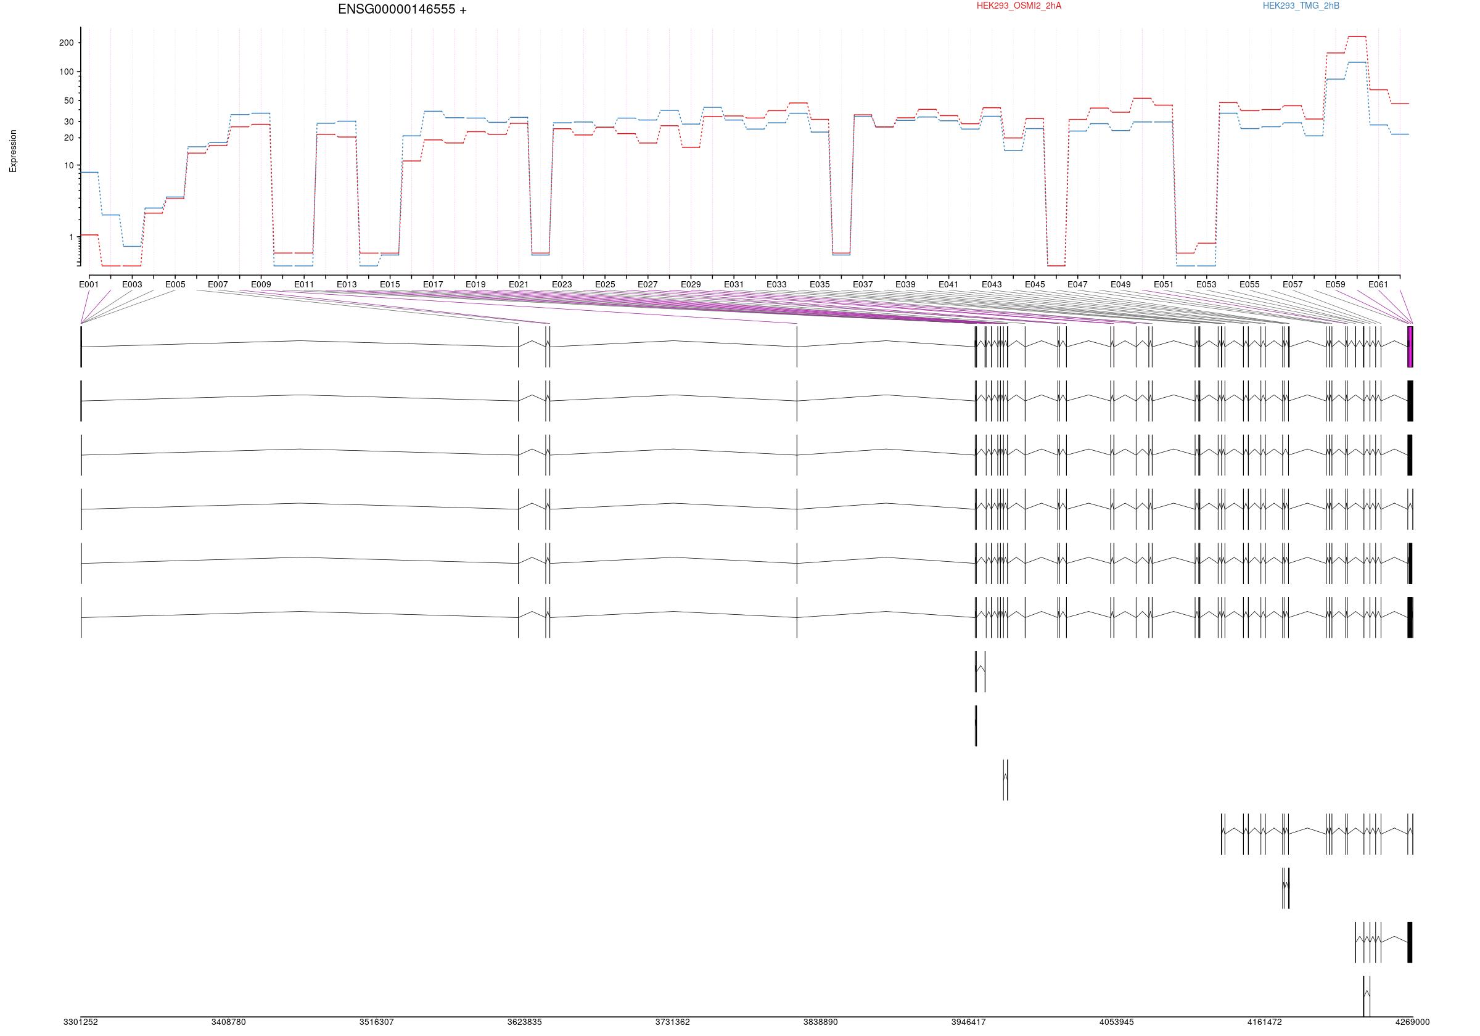Click genomic coordinate 3623835
1480x1036 pixels.
(x=525, y=1022)
